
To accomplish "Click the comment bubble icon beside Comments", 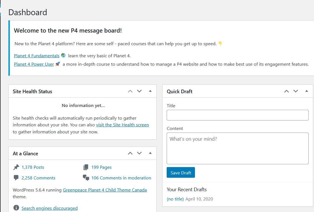I will (16, 178).
